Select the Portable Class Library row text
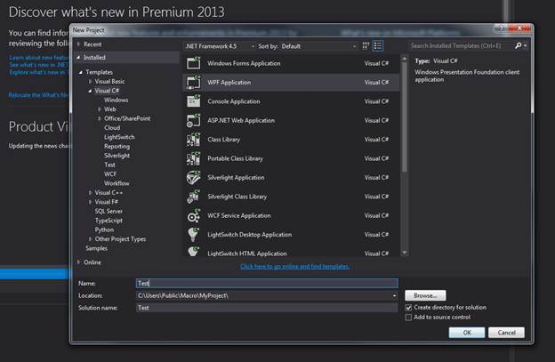Screen dimensions: 555x362 pyautogui.click(x=235, y=158)
